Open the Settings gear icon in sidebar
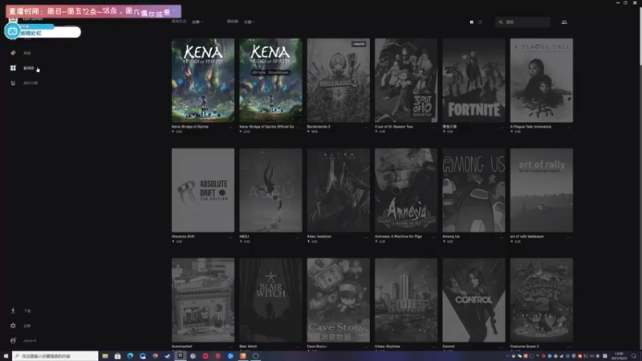The height and width of the screenshot is (361, 642). coord(13,326)
